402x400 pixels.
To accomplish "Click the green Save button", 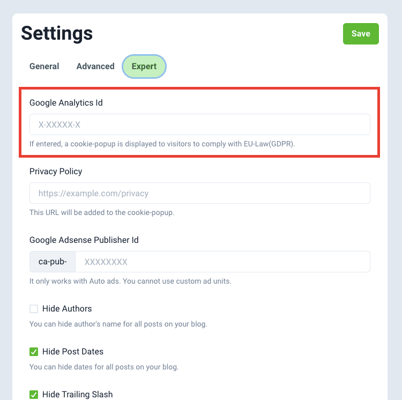I will (361, 34).
